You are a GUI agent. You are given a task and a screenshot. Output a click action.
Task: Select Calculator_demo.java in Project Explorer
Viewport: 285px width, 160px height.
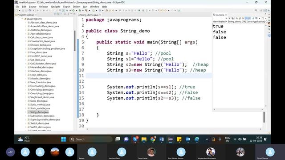[41, 37]
